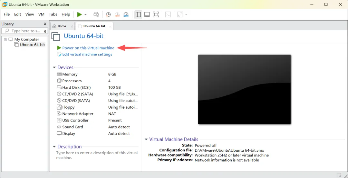This screenshot has width=348, height=178.
Task: Toggle the thumbnail bar view button
Action: tap(147, 14)
